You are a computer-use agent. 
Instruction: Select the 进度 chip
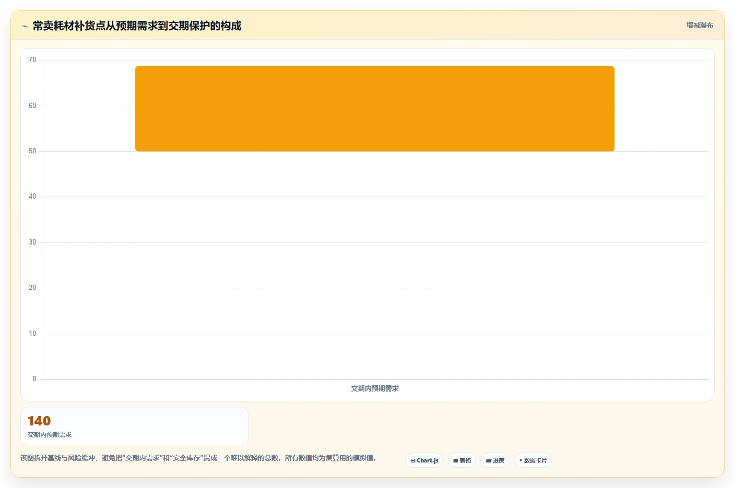click(x=495, y=460)
